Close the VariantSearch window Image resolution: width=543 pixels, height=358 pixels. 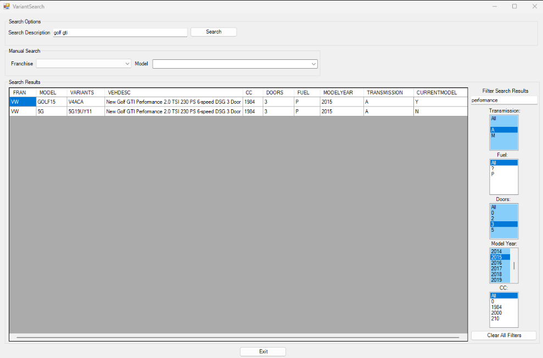pos(534,6)
